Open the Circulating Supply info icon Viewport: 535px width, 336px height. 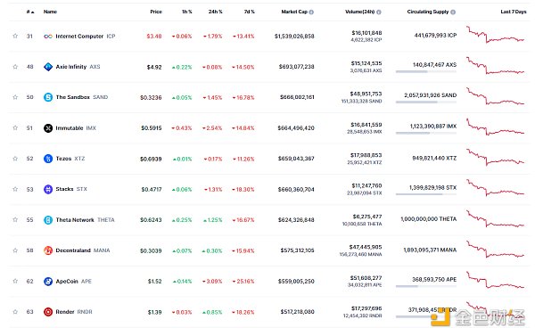coord(453,12)
